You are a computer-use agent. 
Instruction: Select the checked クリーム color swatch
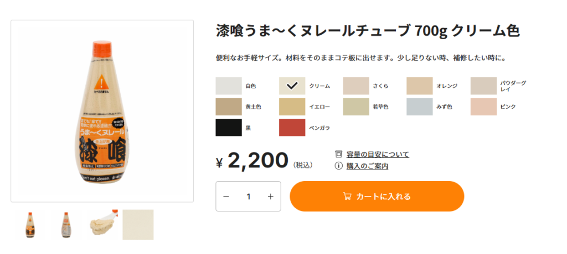pyautogui.click(x=292, y=86)
